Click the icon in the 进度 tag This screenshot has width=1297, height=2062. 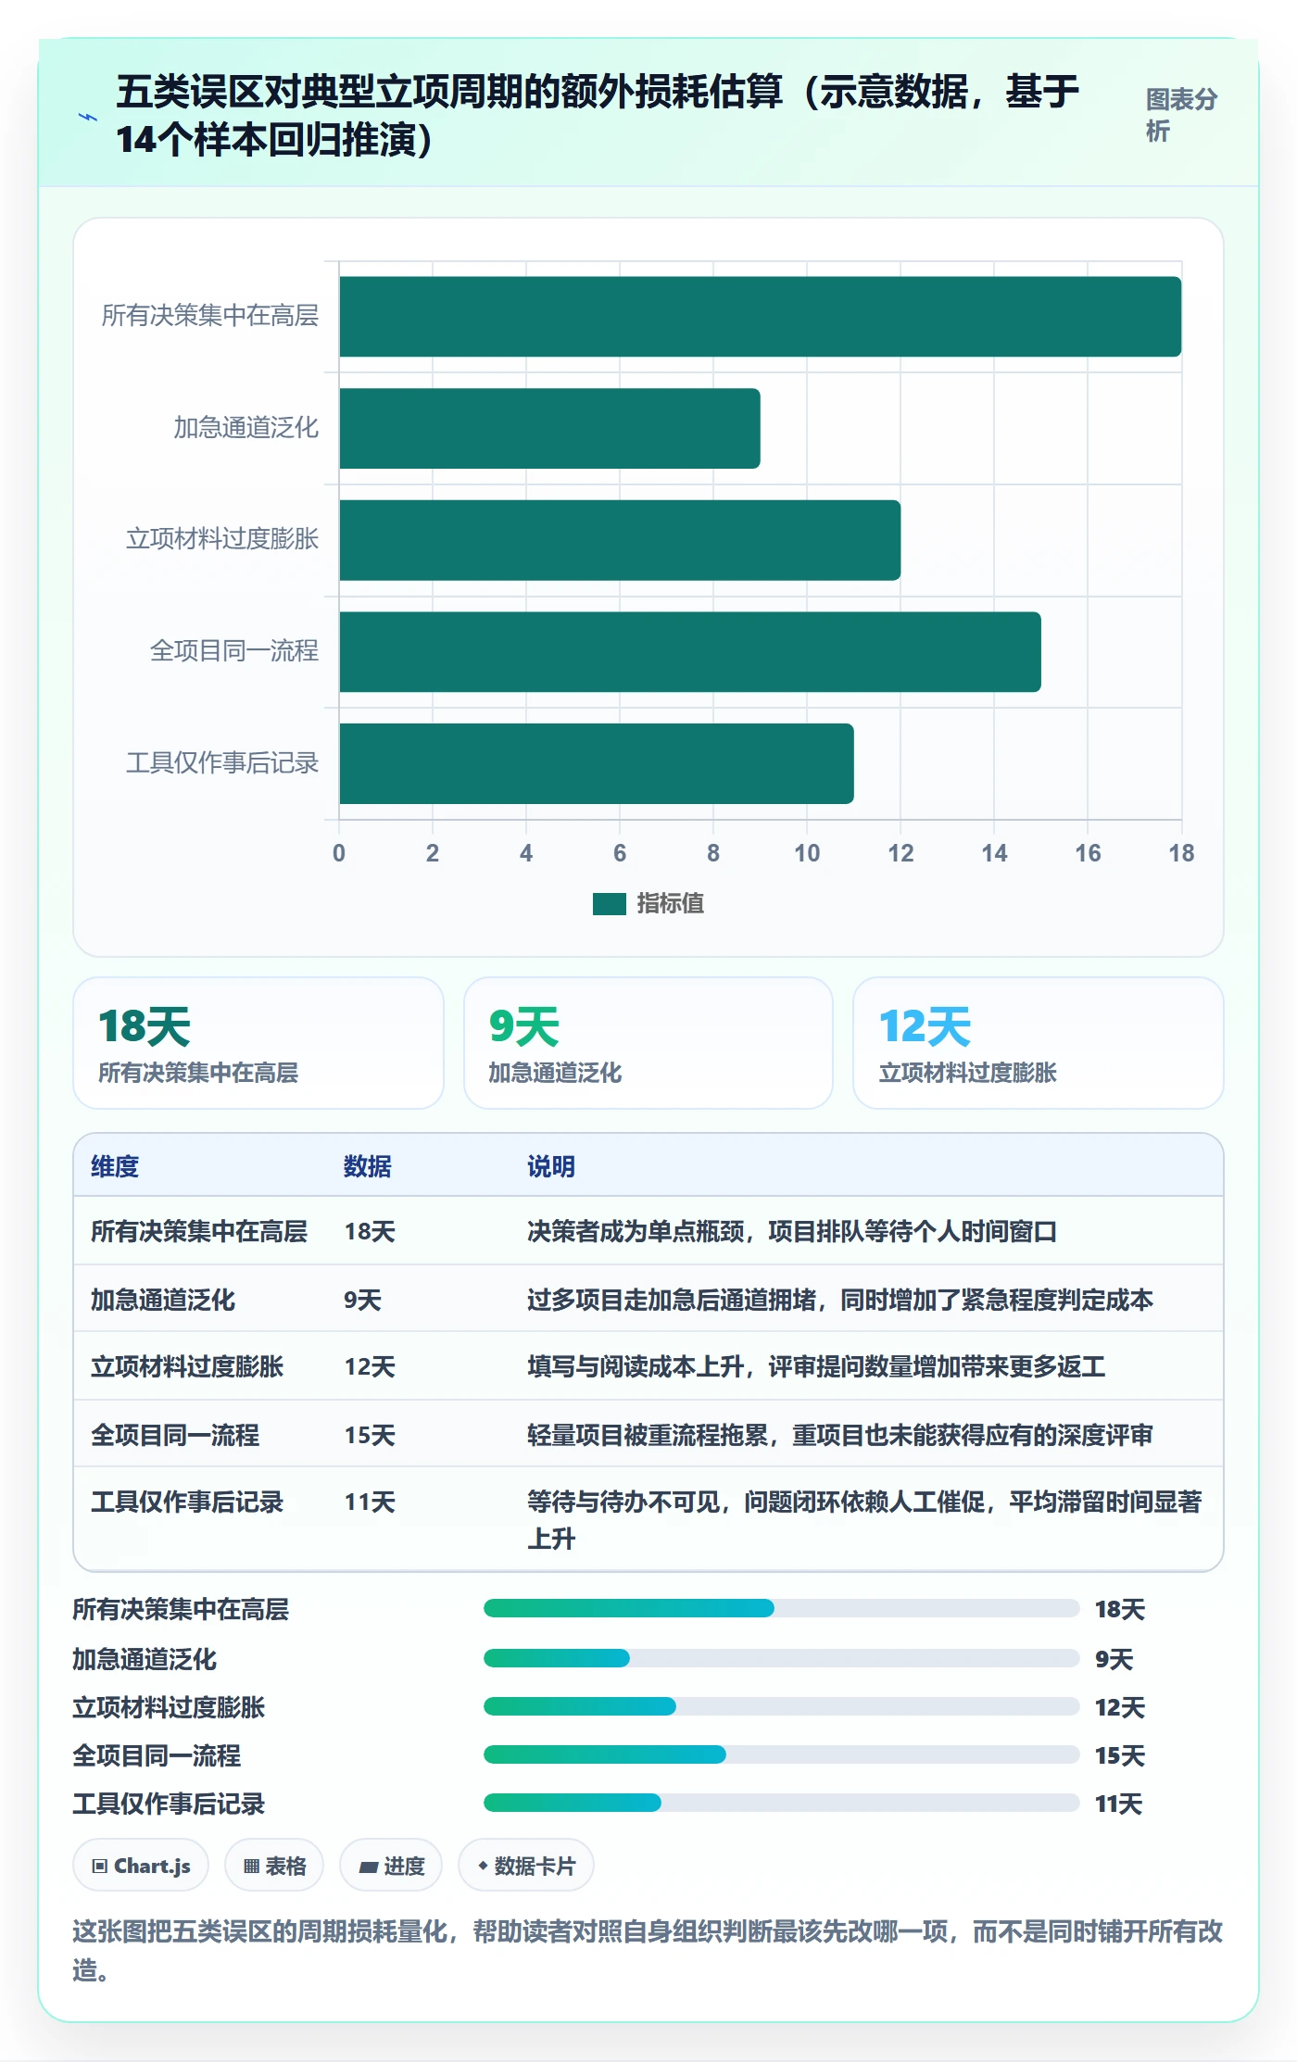pos(369,1867)
